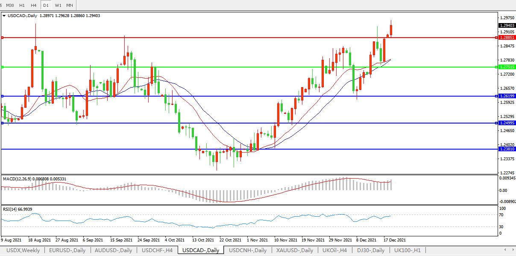The width and height of the screenshot is (516, 256).
Task: Toggle the H4 timeframe
Action: [x=33, y=5]
